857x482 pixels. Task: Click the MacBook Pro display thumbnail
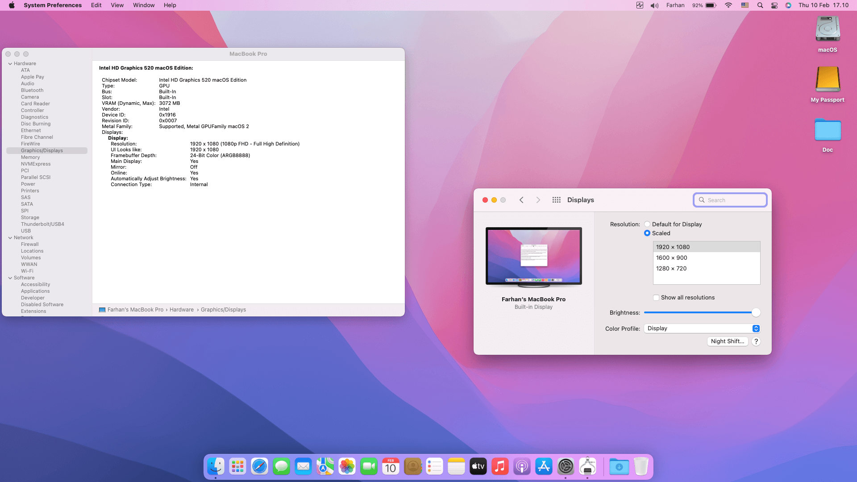(x=534, y=257)
